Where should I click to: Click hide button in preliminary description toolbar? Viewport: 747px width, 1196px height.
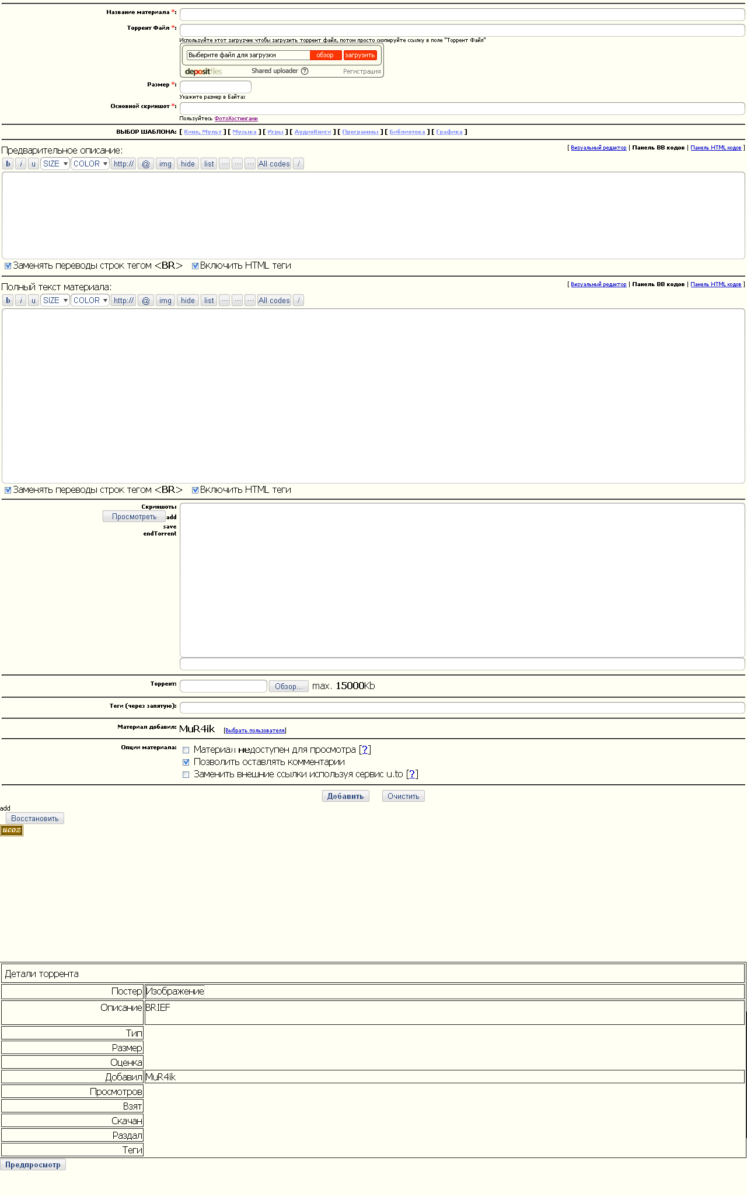pos(187,164)
